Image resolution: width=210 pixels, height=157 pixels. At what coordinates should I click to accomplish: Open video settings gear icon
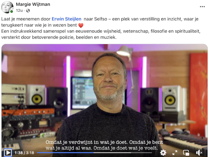pos(163,152)
